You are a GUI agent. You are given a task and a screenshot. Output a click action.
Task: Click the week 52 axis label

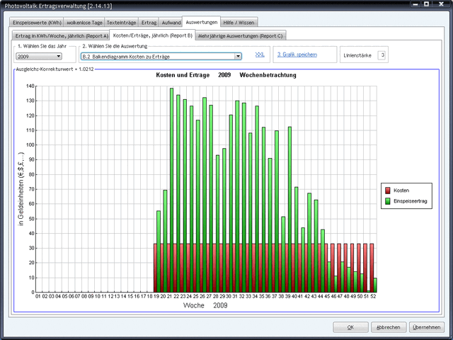[x=373, y=296]
